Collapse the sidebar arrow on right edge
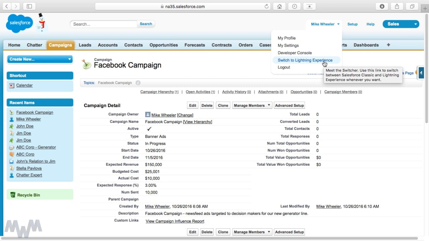429x241 pixels. coord(421,73)
